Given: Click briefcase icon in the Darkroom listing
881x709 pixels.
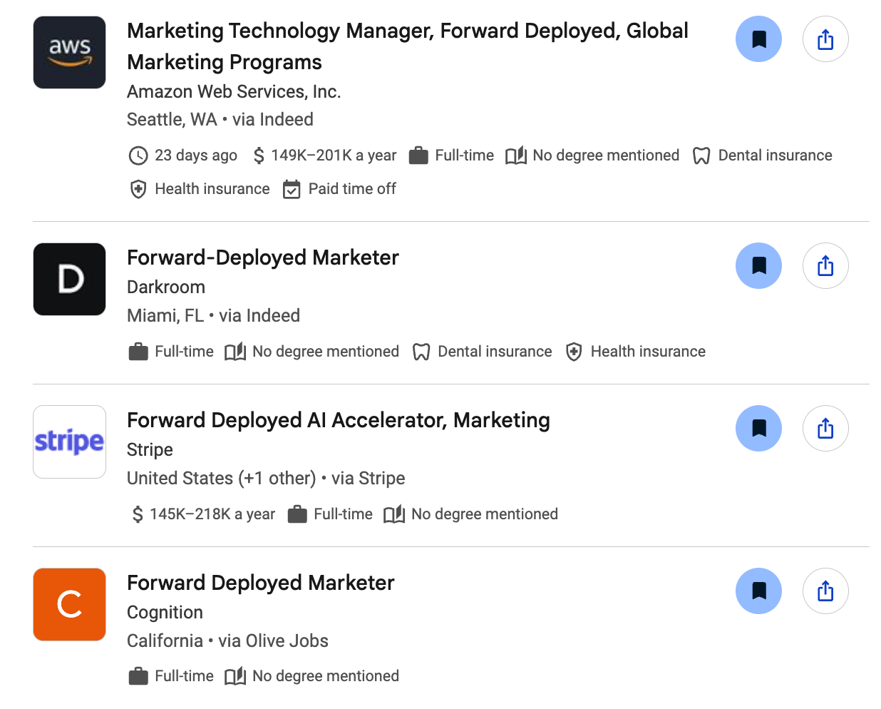Looking at the screenshot, I should 138,352.
